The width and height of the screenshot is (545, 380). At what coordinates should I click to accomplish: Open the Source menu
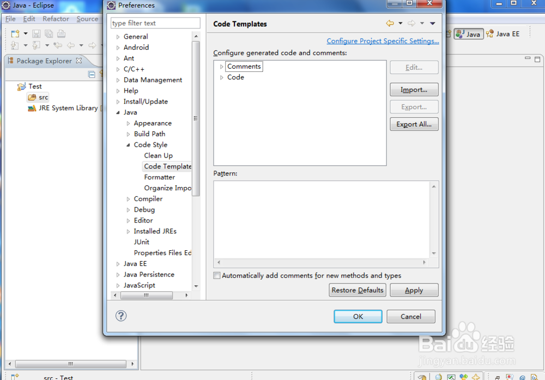point(87,19)
